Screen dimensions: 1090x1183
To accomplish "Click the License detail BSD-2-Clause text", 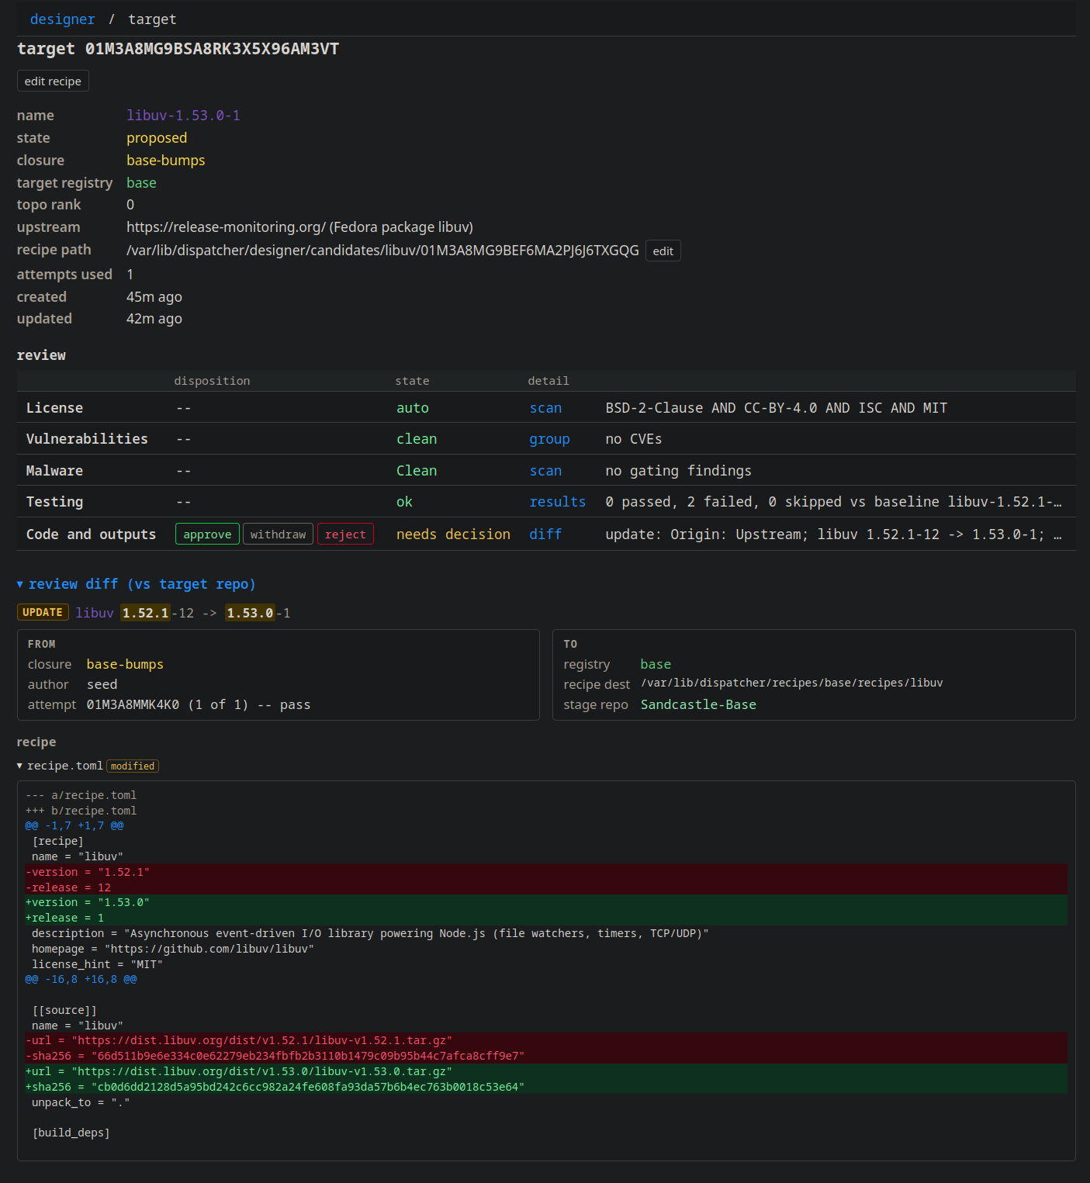I will click(x=776, y=408).
